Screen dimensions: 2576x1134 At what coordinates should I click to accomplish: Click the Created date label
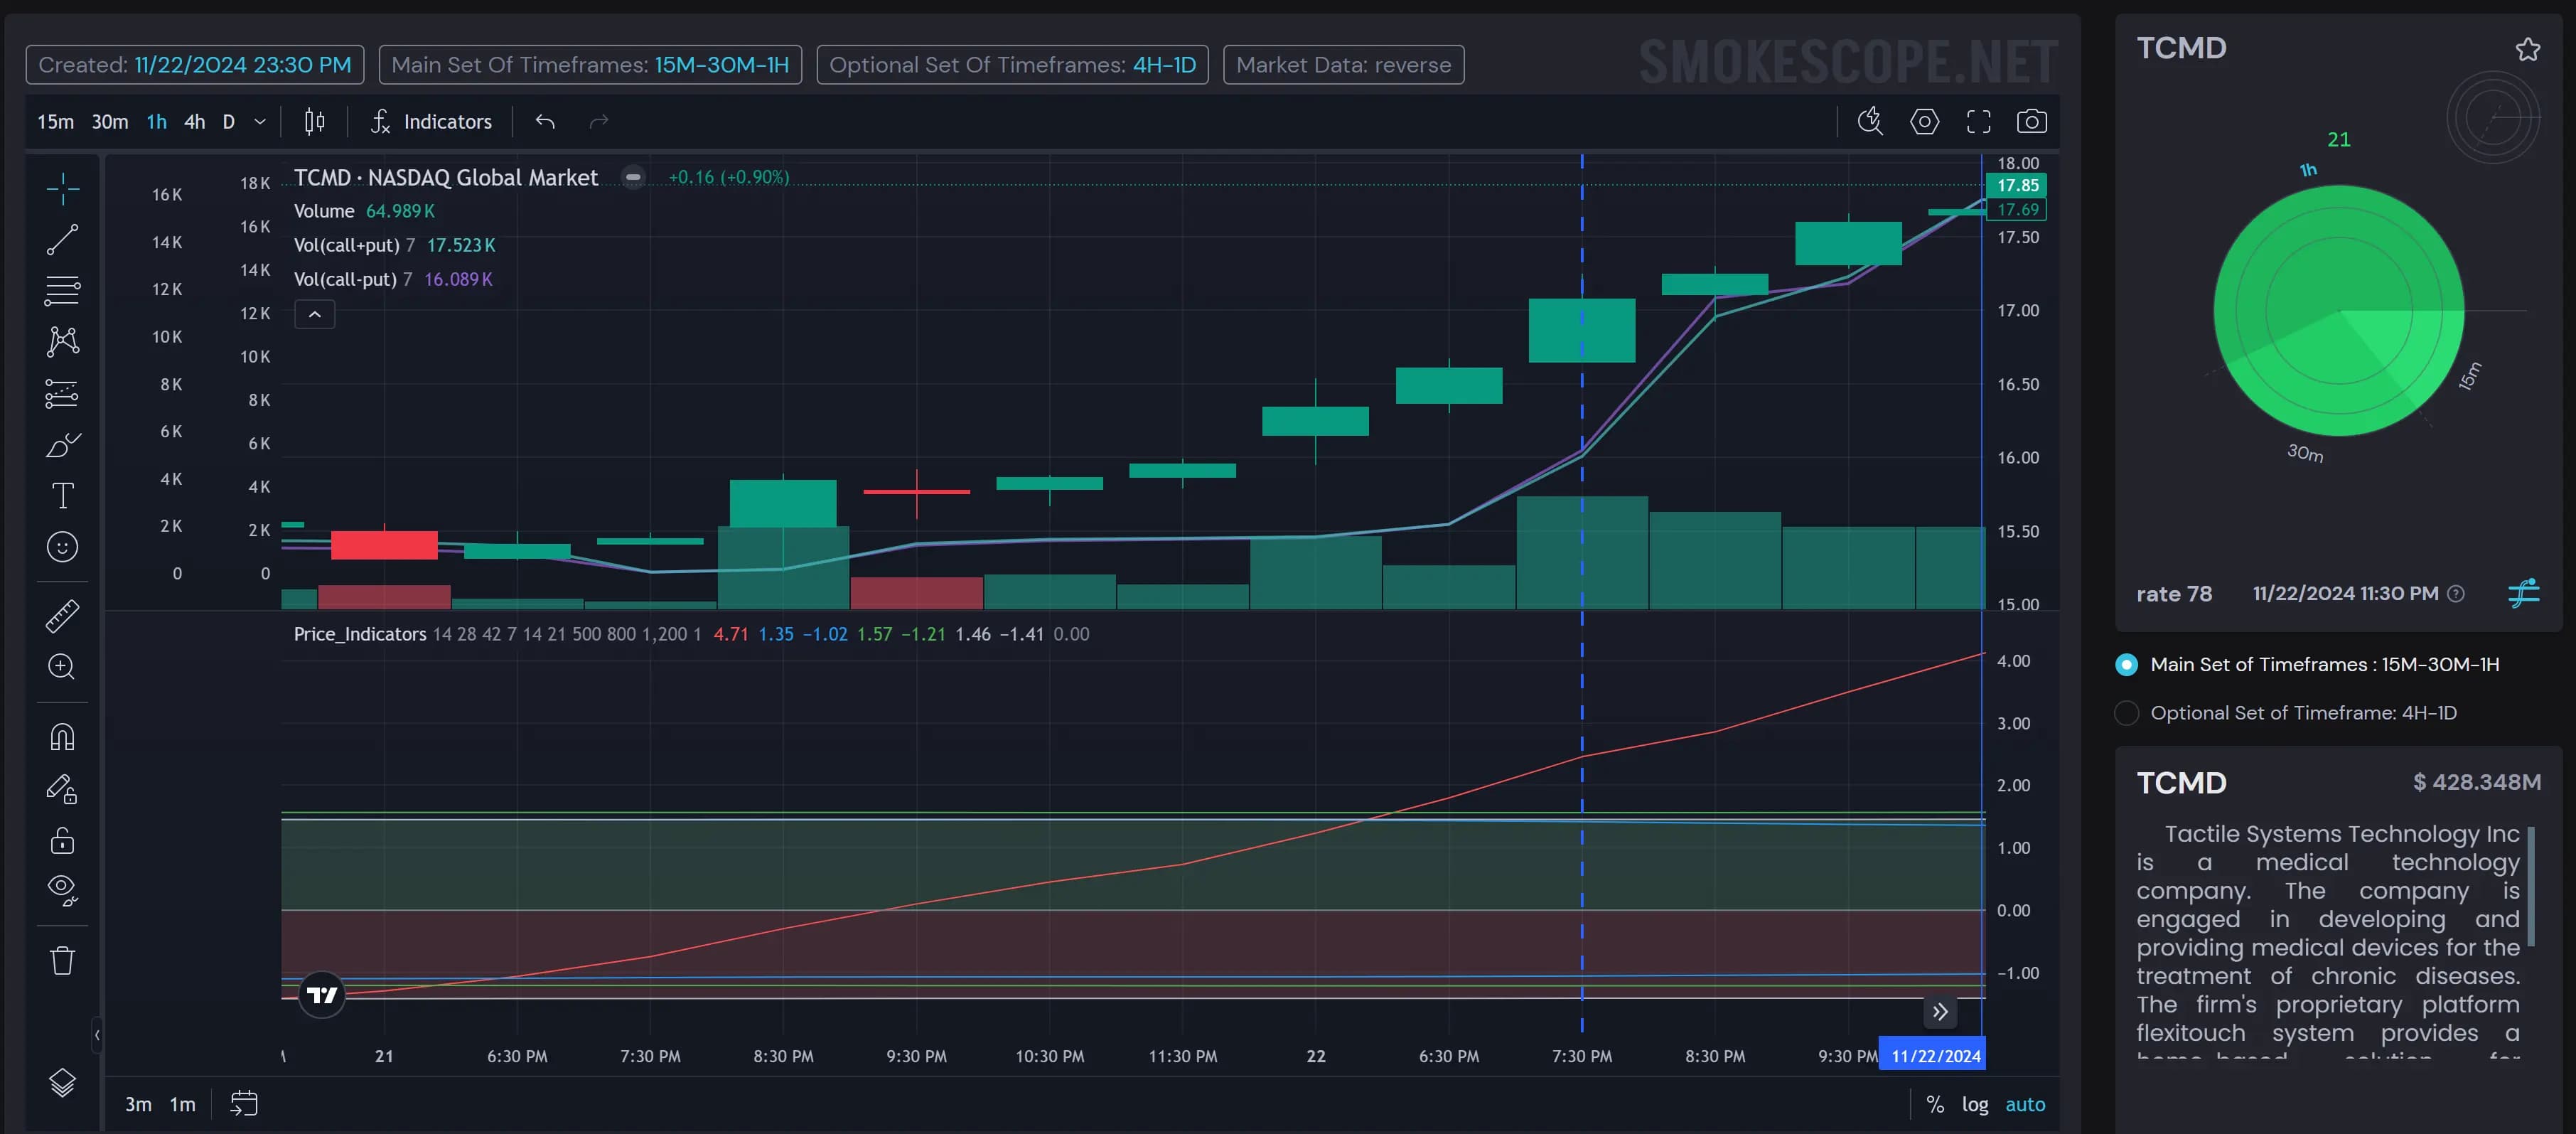click(195, 65)
